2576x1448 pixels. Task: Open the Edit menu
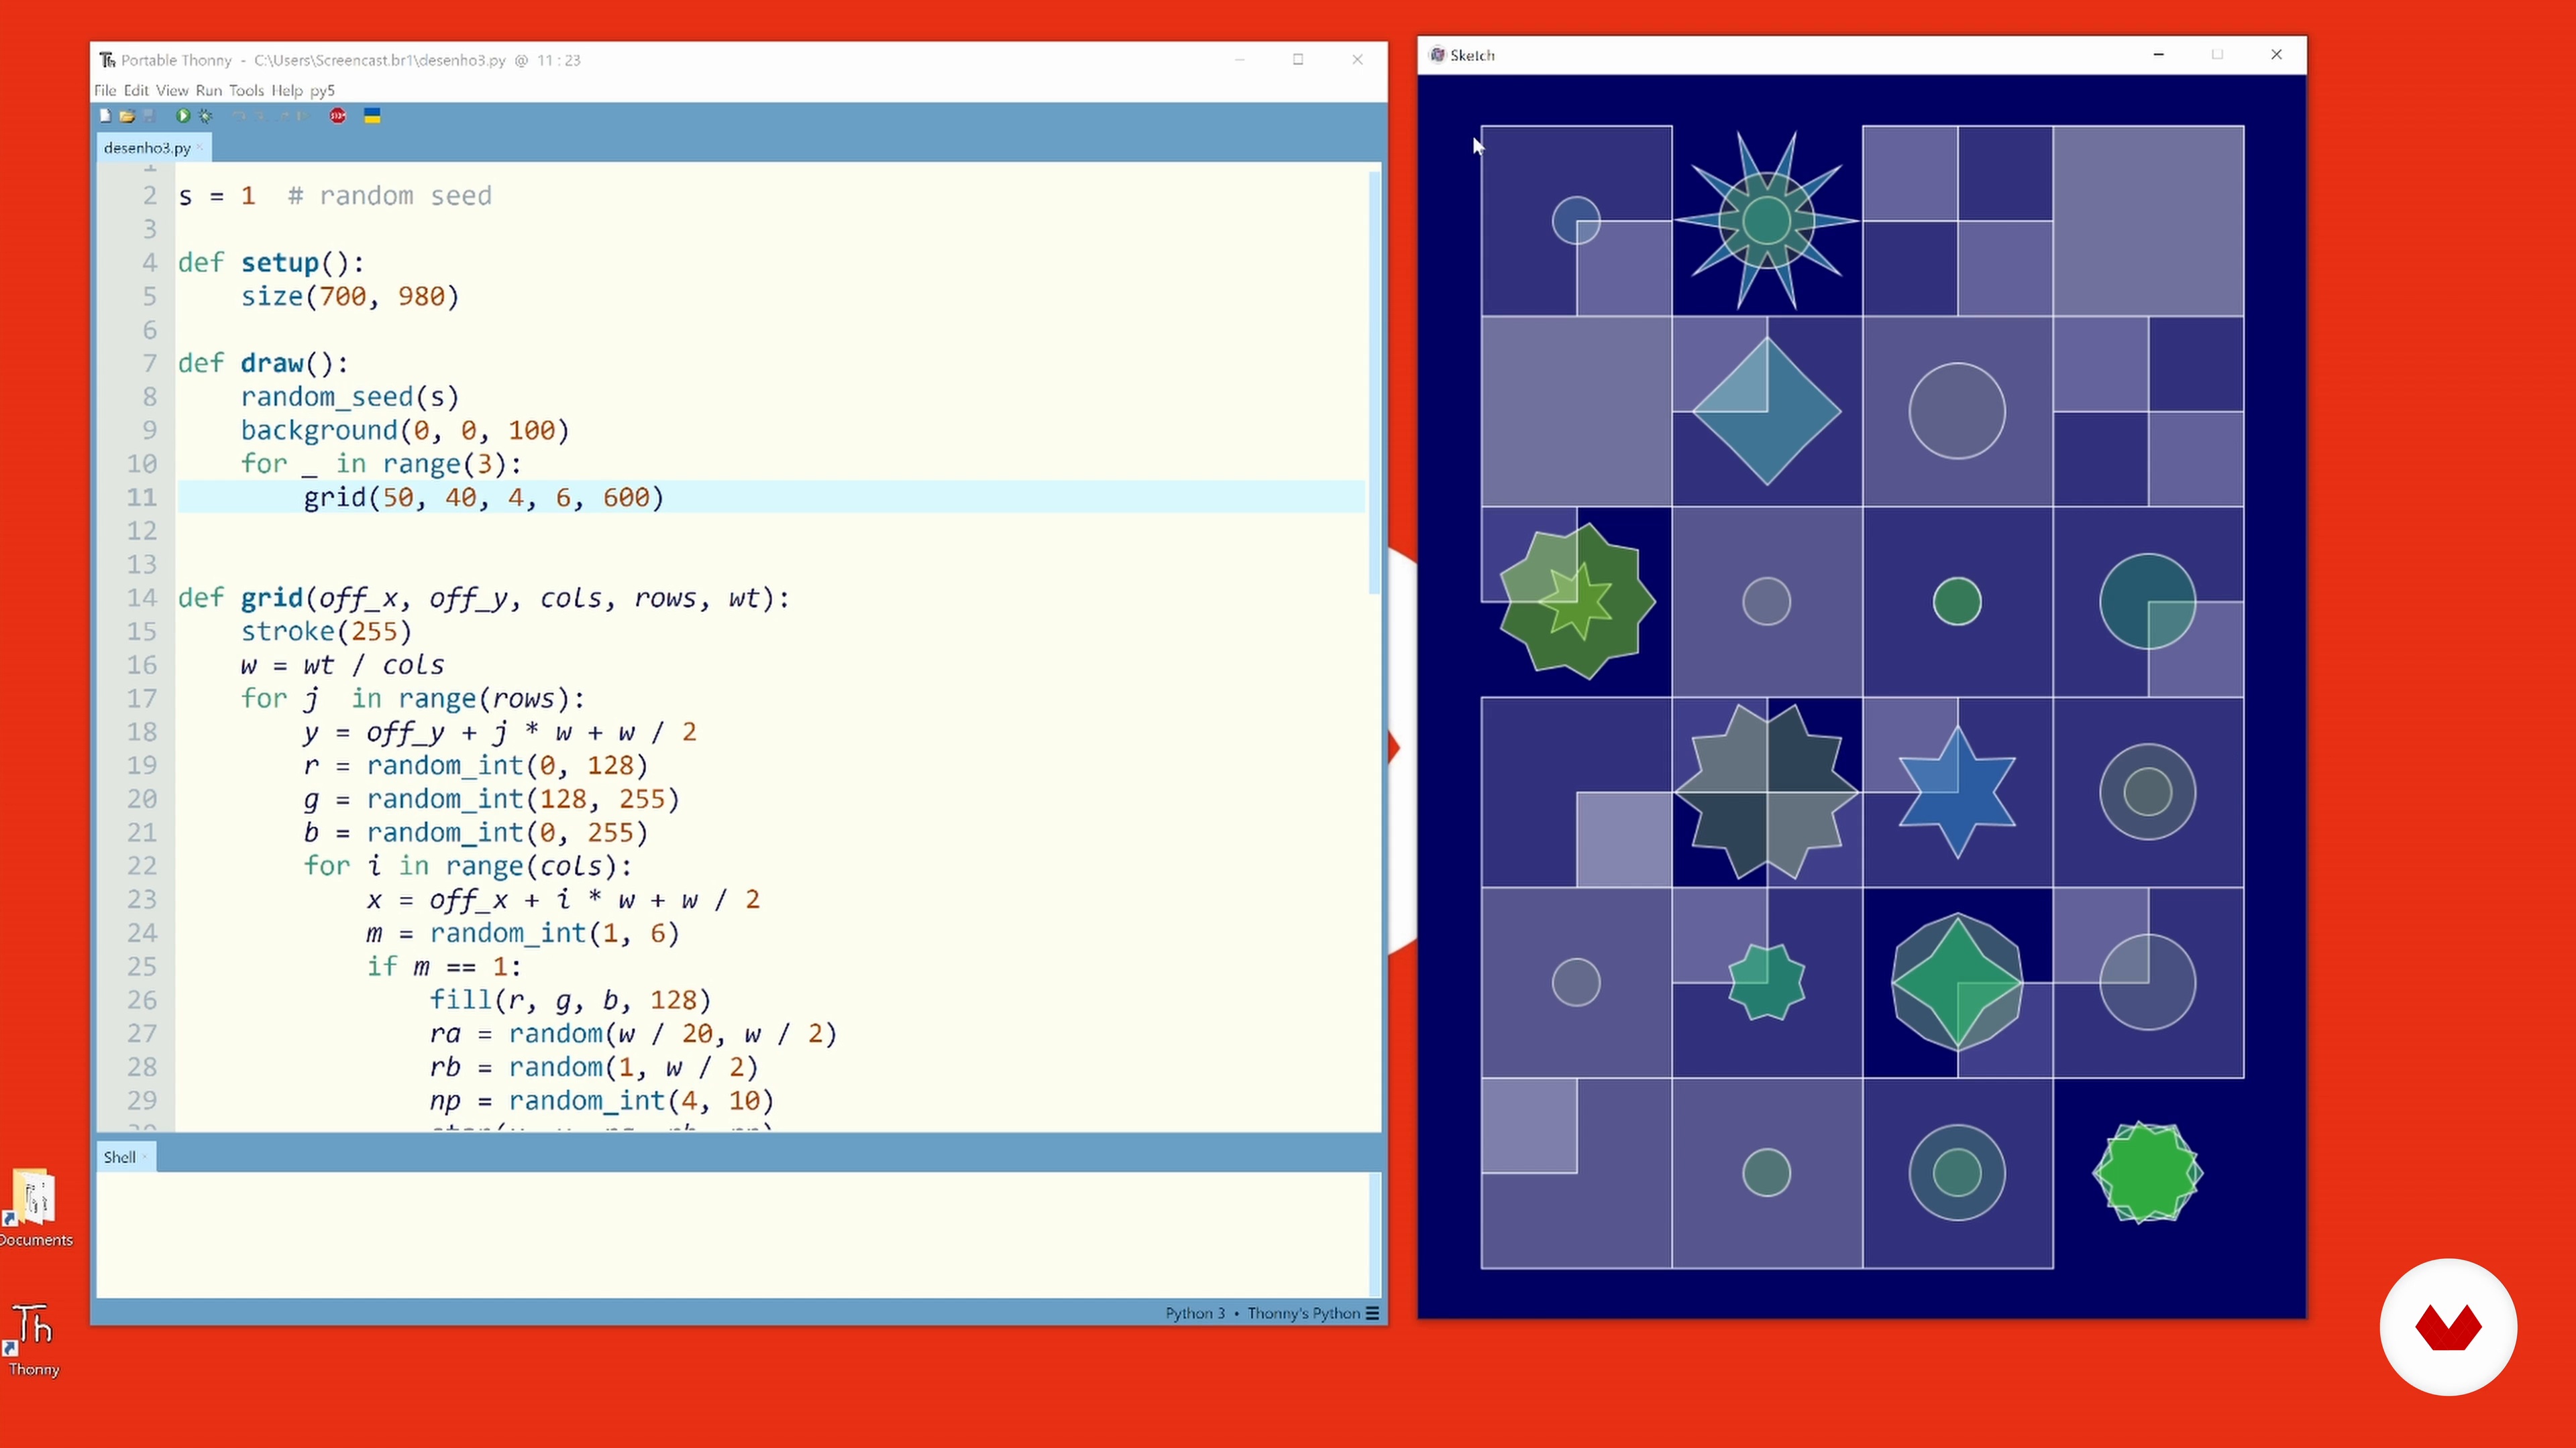[136, 90]
